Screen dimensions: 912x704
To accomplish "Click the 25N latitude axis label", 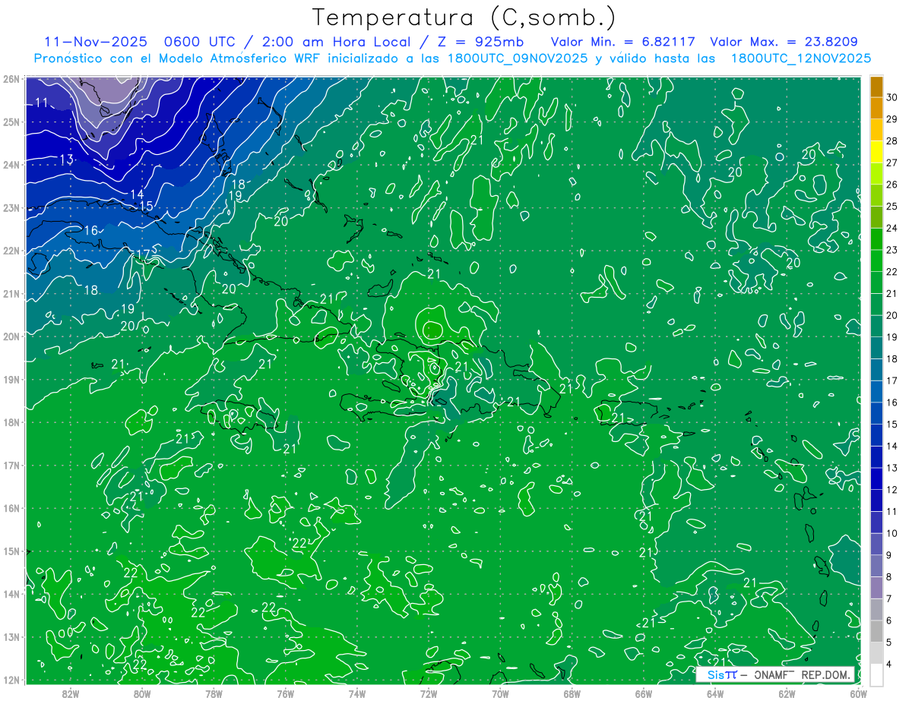I will pyautogui.click(x=11, y=122).
